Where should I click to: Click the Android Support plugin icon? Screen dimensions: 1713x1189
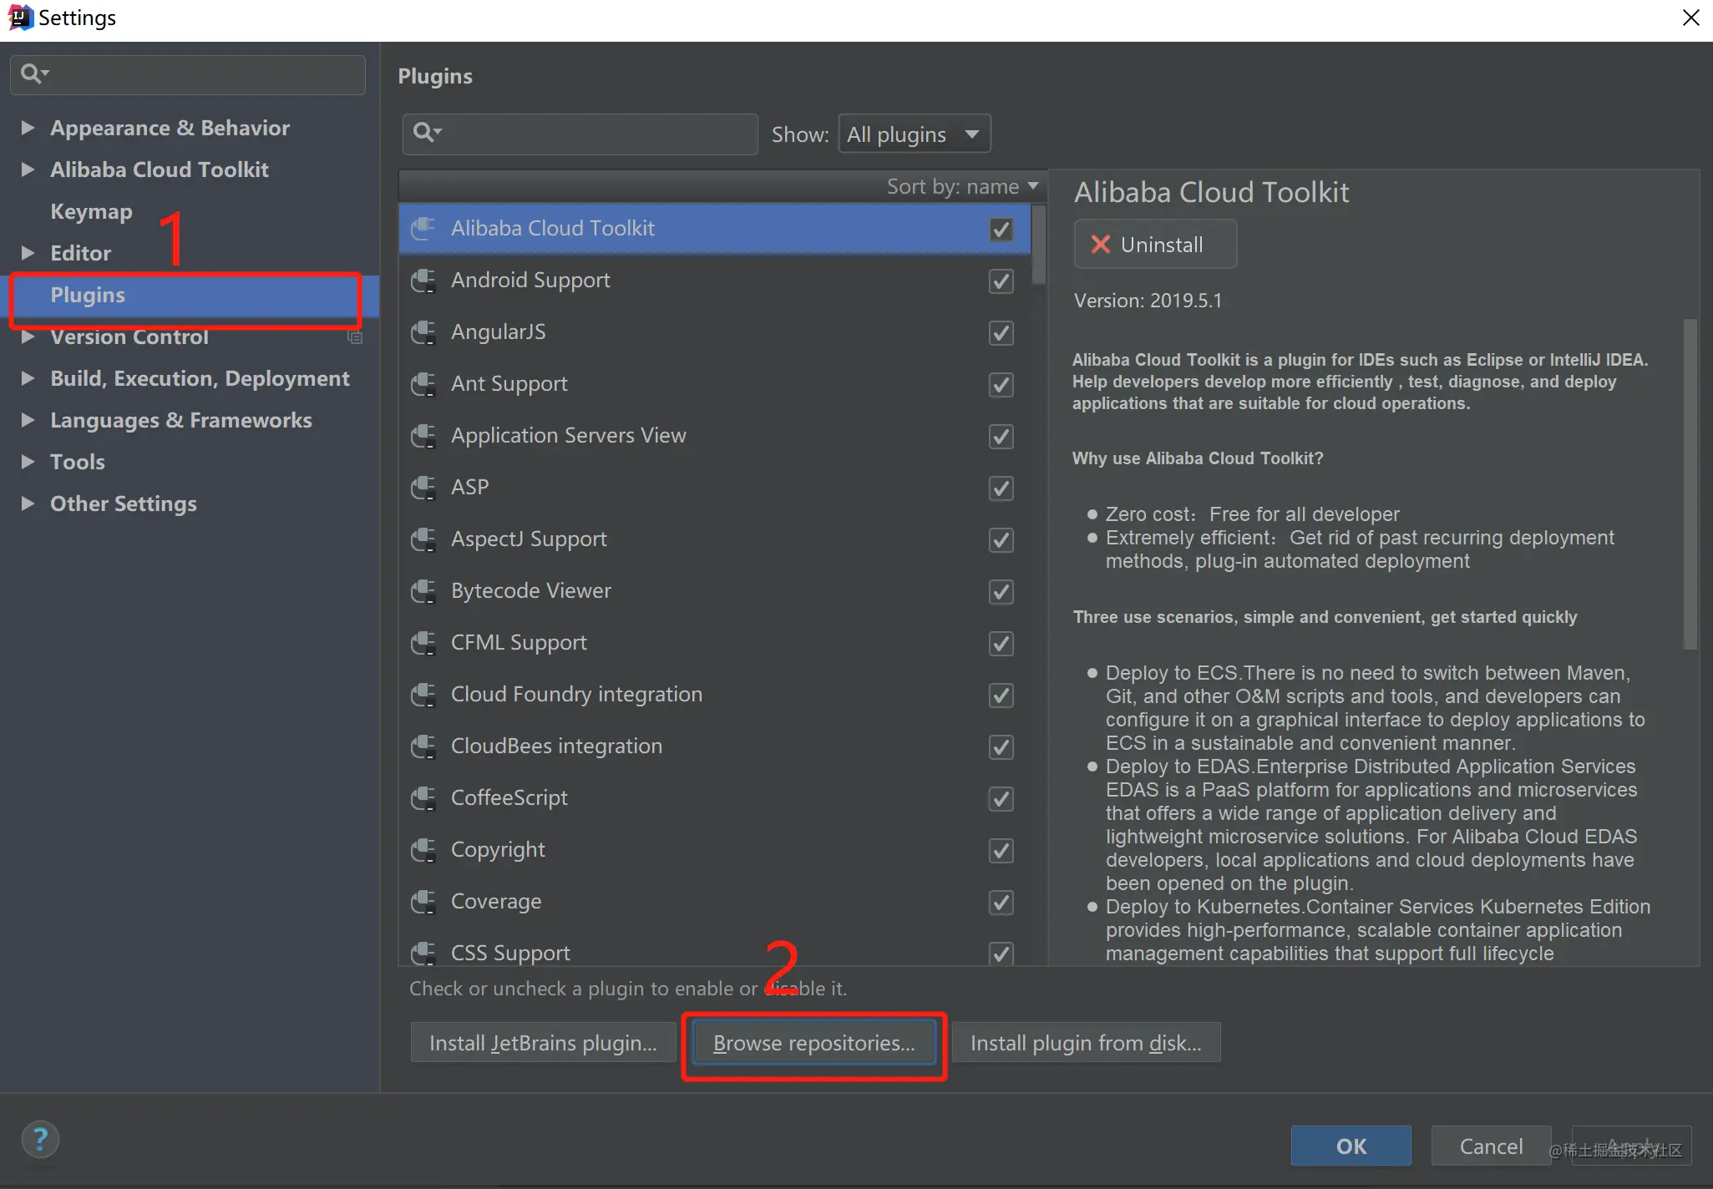click(x=423, y=281)
